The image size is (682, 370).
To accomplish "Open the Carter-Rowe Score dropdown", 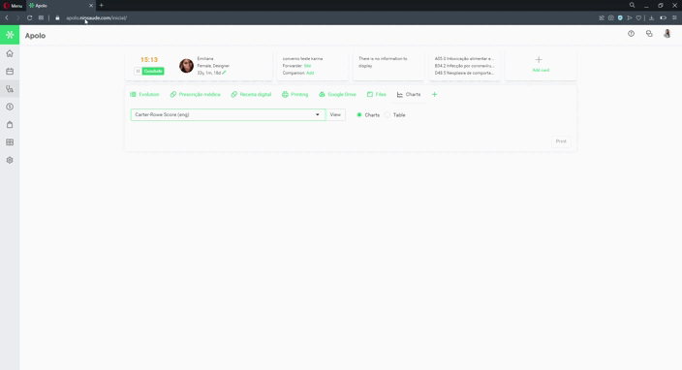I will tap(228, 115).
